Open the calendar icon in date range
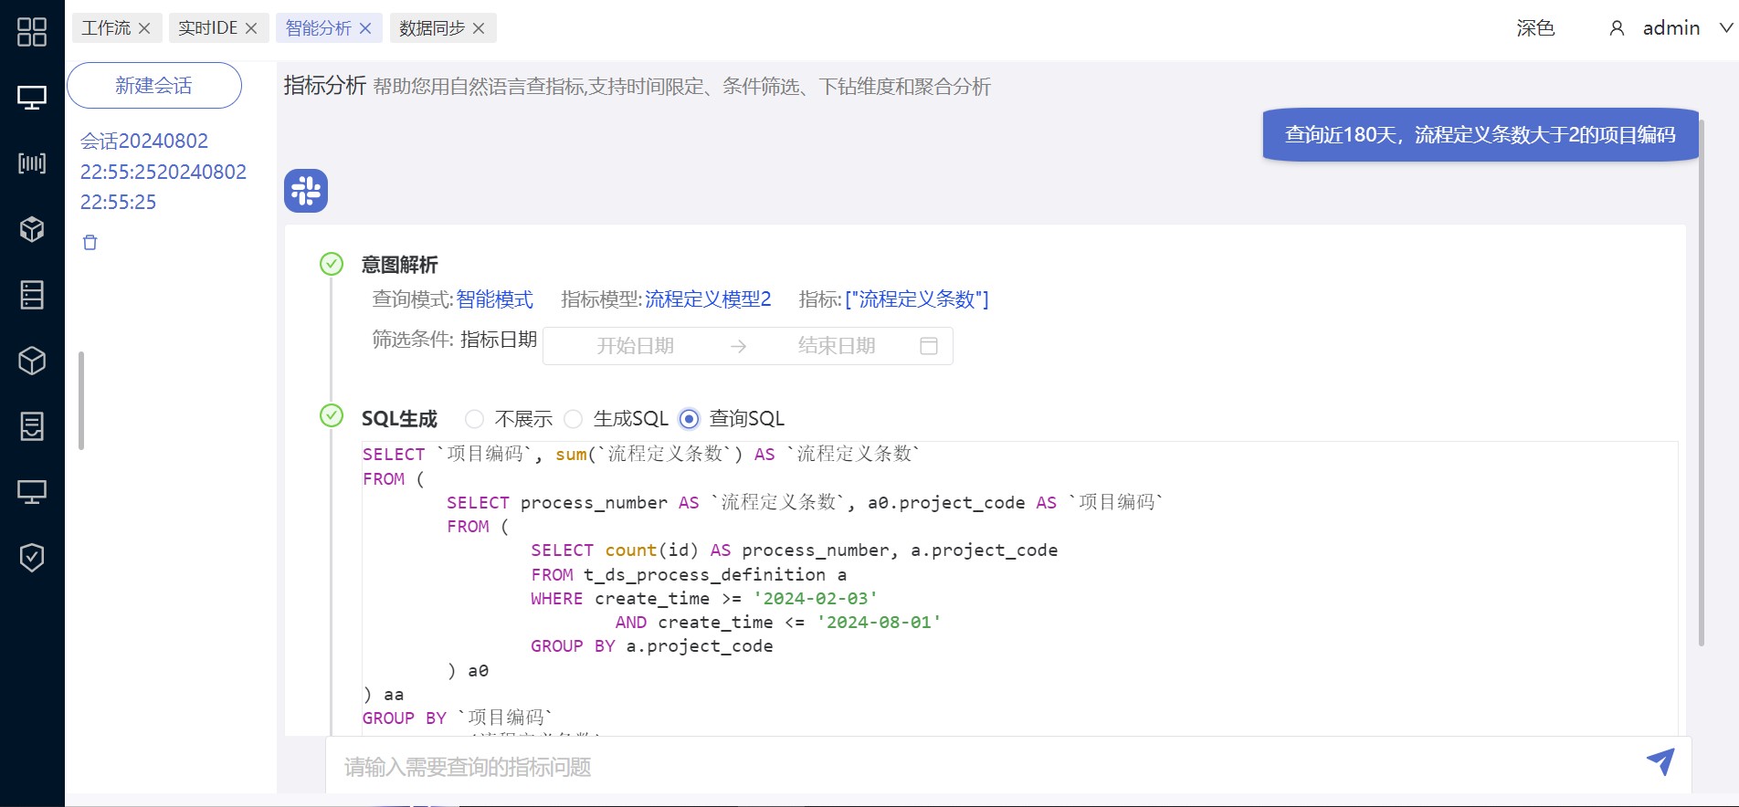 [x=929, y=346]
